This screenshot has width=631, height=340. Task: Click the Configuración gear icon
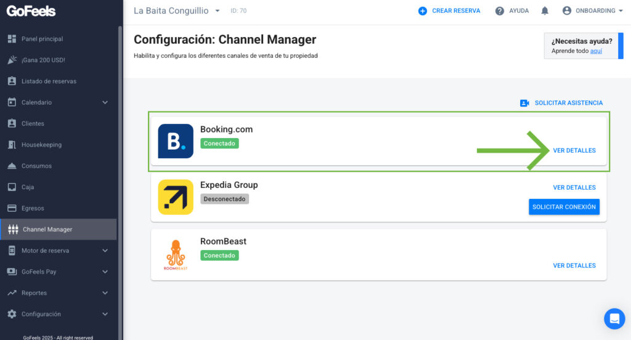tap(12, 314)
